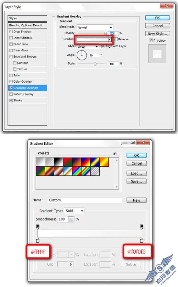This screenshot has height=287, width=178.
Task: Choose the red-to-green gradient preset
Action: (68, 162)
